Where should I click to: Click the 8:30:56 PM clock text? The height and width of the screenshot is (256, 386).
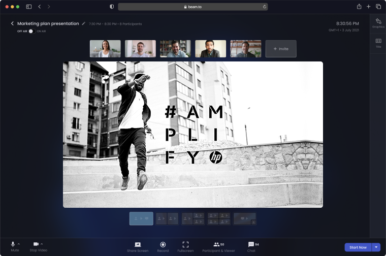pyautogui.click(x=347, y=24)
